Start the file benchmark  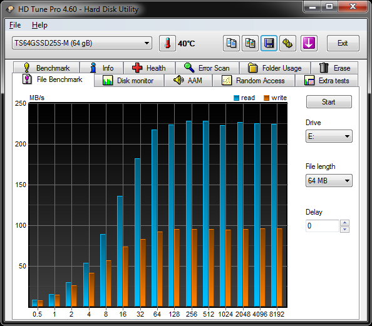point(329,102)
